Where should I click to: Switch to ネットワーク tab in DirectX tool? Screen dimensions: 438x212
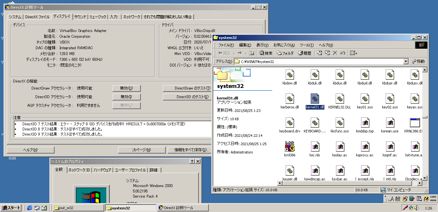(132, 17)
